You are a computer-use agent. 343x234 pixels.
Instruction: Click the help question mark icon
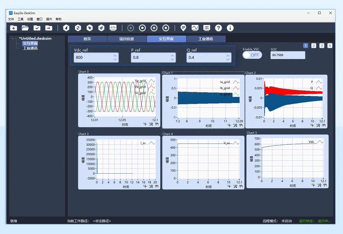[x=218, y=28]
